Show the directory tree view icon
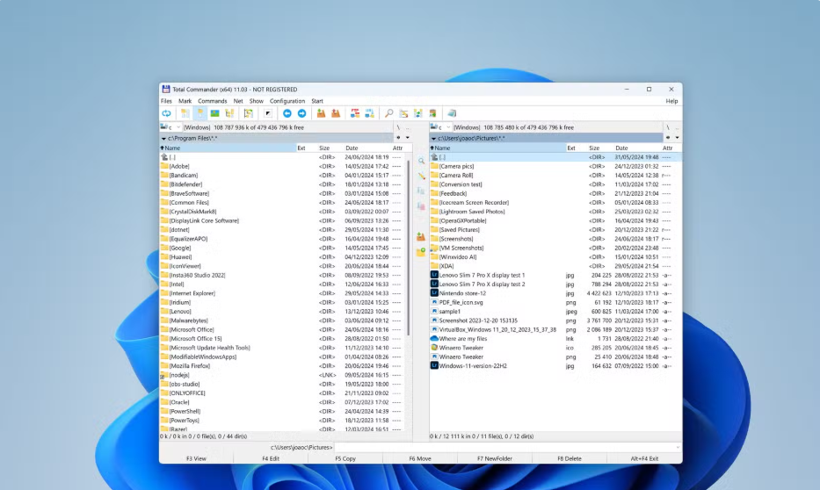 pyautogui.click(x=229, y=113)
